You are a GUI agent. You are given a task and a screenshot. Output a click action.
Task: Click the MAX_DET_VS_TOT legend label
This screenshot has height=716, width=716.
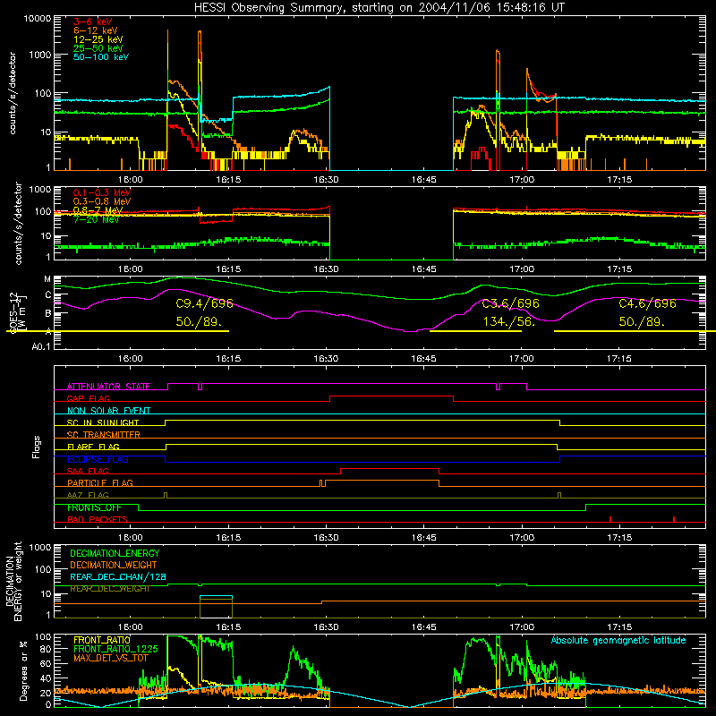click(x=110, y=658)
